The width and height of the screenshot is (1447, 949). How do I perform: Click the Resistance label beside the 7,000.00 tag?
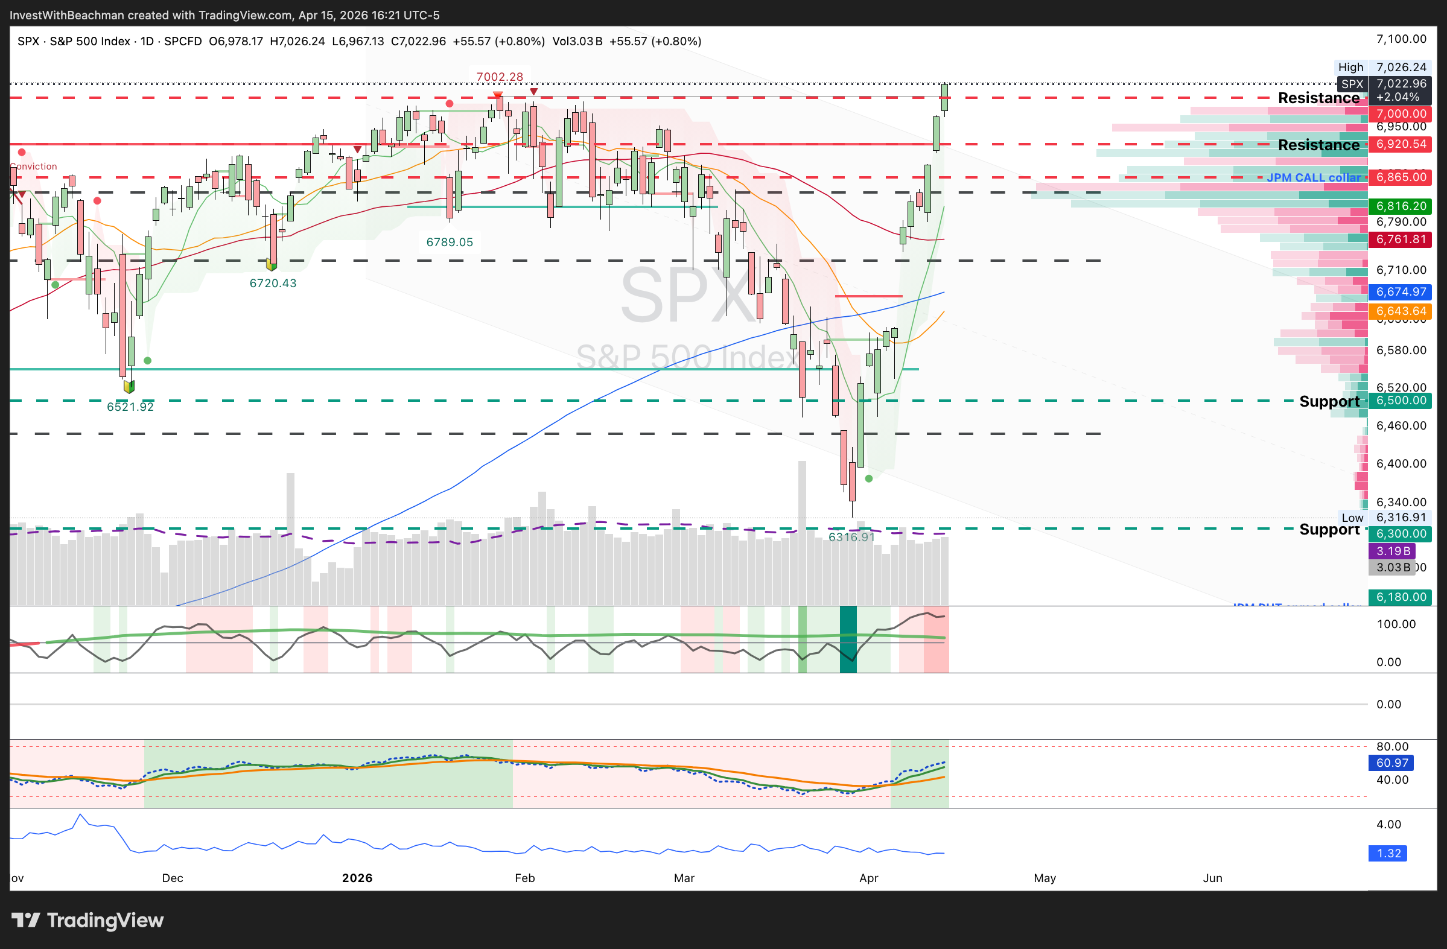point(1318,98)
